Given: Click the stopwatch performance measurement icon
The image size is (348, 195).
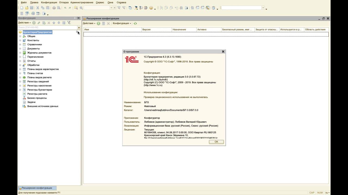Looking at the screenshot, I should point(213,8).
